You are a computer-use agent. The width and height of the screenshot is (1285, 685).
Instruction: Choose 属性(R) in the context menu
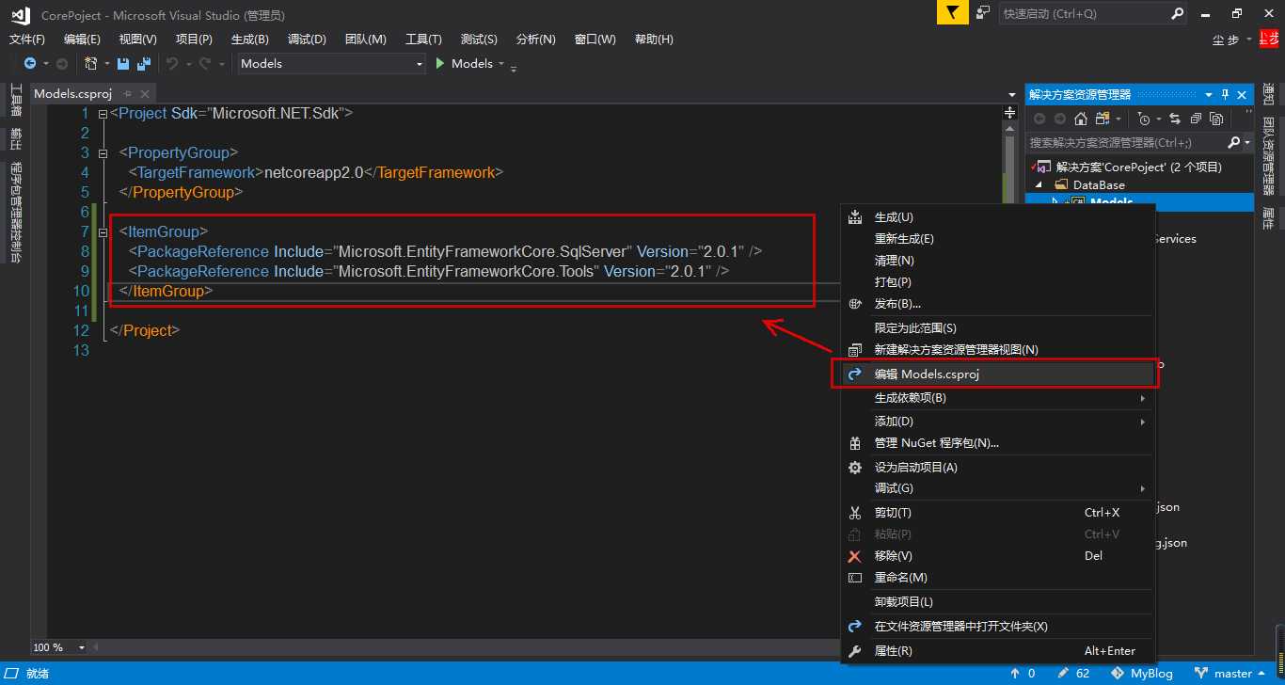coord(997,651)
